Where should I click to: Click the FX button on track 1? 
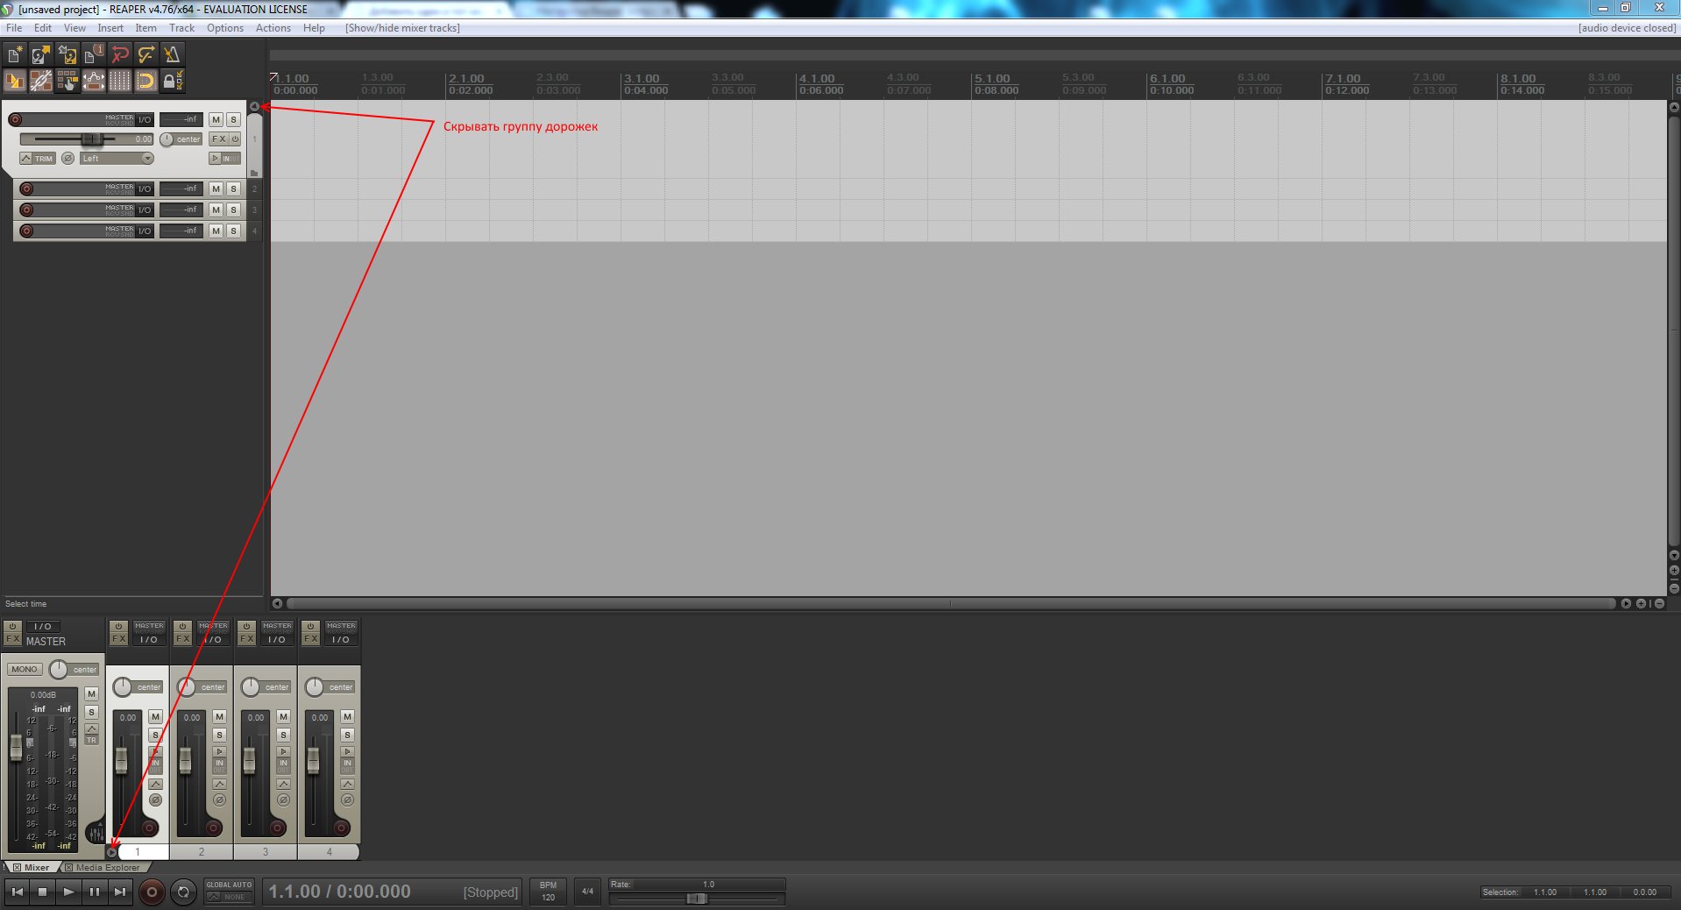coord(218,139)
